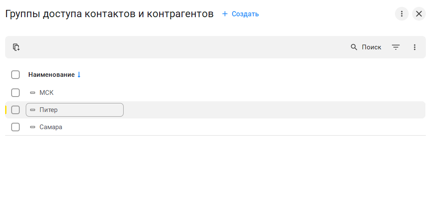Open the list toolbar three-dots menu

click(415, 47)
